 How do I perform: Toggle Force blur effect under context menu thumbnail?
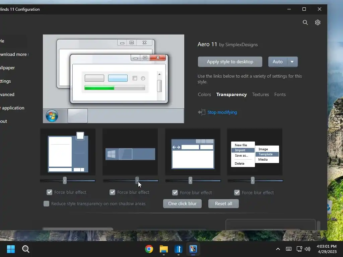(x=237, y=192)
